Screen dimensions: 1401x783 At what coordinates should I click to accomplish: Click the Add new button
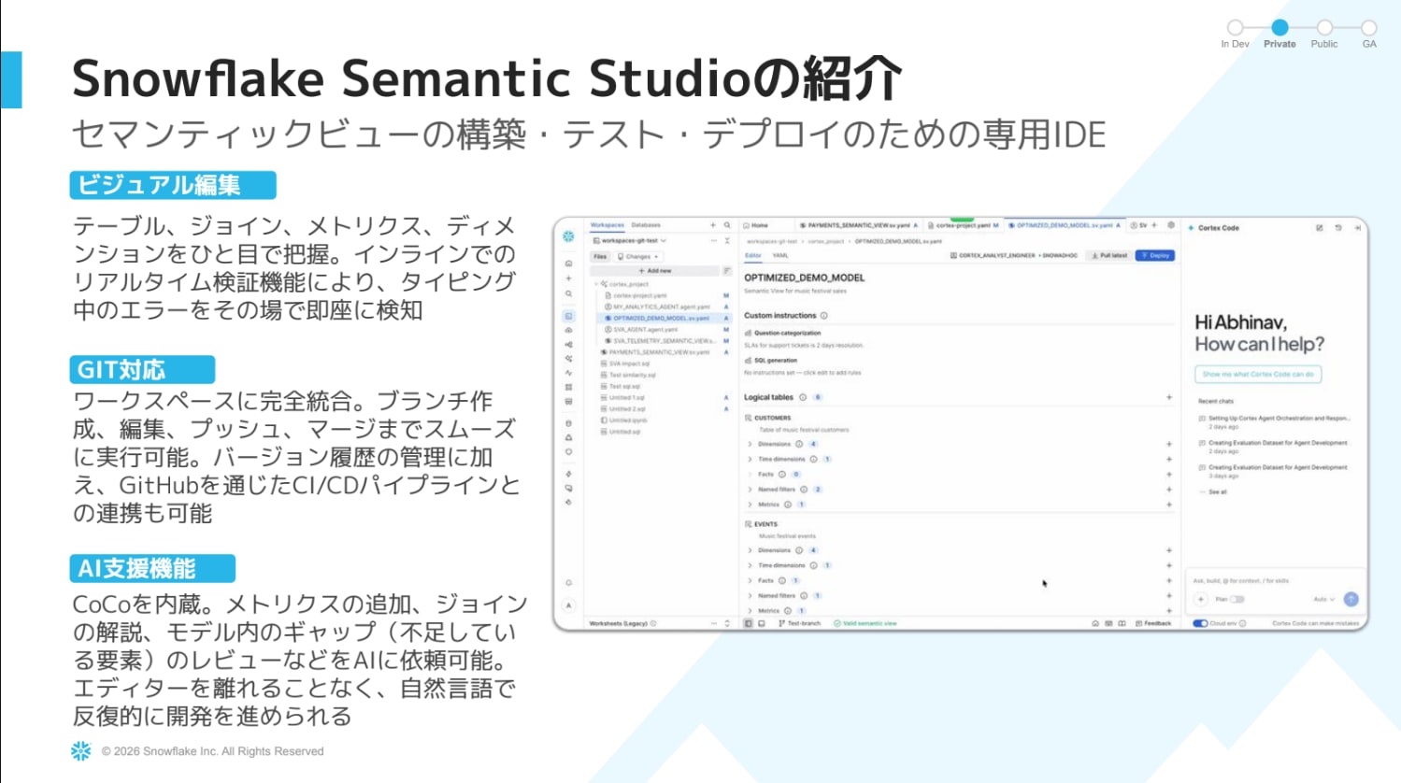[655, 271]
